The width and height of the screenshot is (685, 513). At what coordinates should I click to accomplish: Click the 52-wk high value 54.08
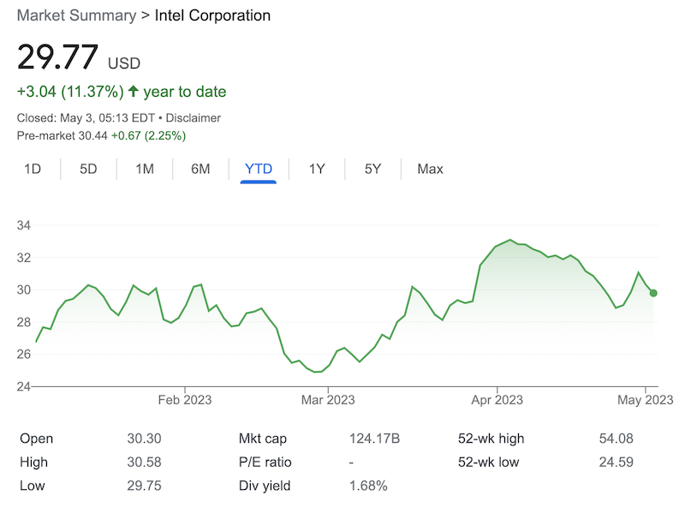[616, 438]
